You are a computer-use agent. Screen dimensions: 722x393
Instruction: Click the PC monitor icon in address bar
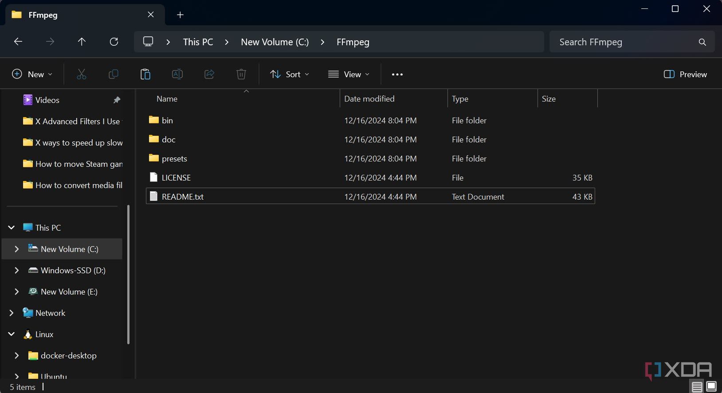click(148, 42)
